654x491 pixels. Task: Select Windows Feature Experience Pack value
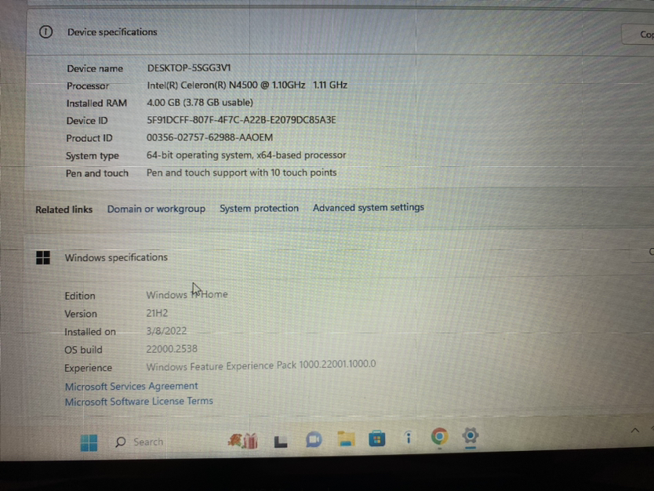point(260,366)
